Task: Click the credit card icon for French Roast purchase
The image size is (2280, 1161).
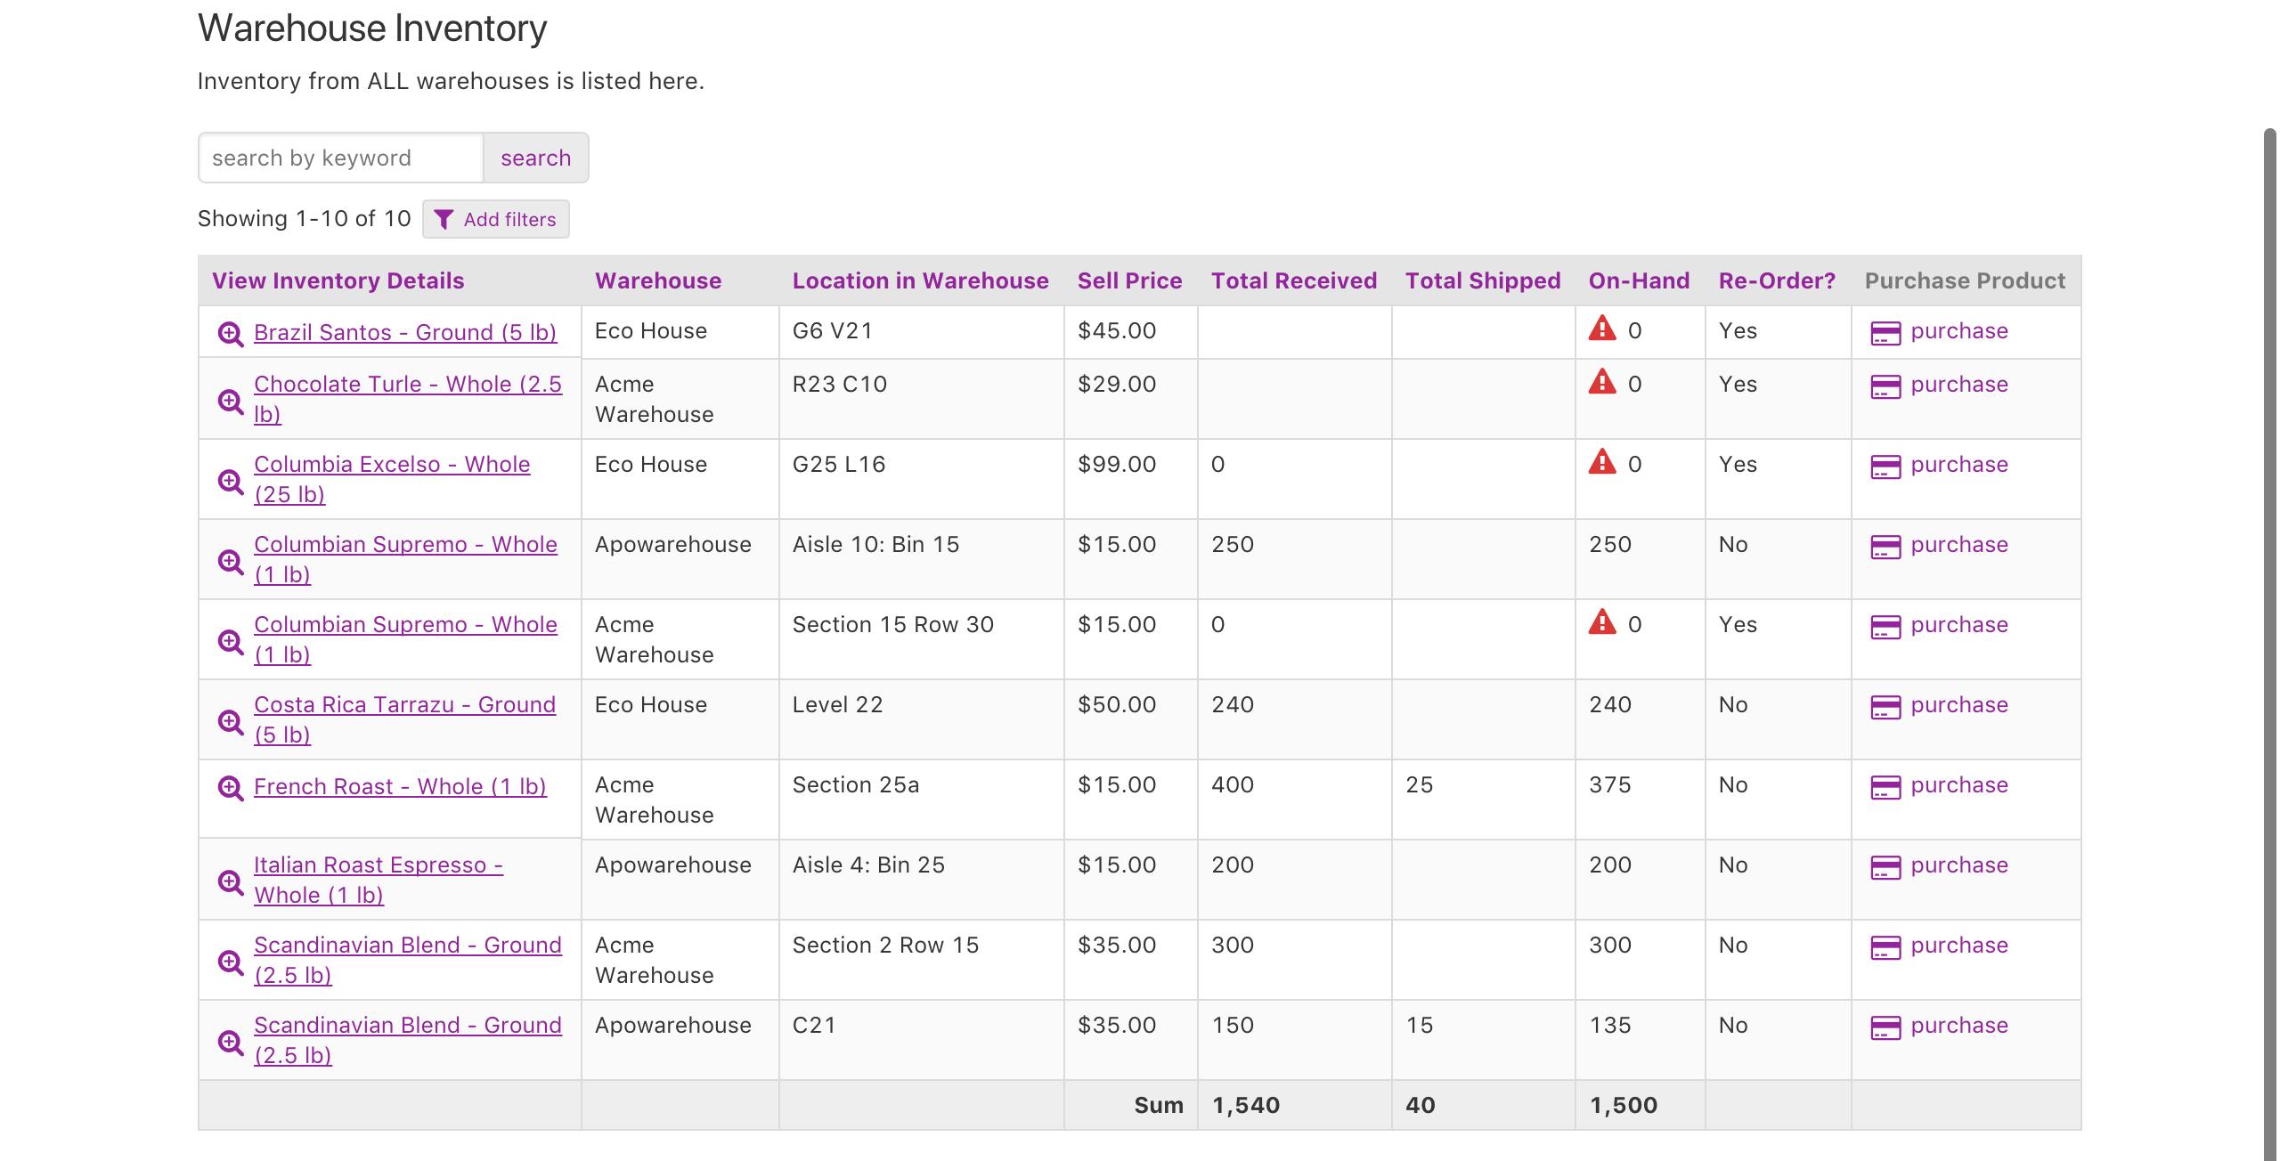Action: [1885, 785]
